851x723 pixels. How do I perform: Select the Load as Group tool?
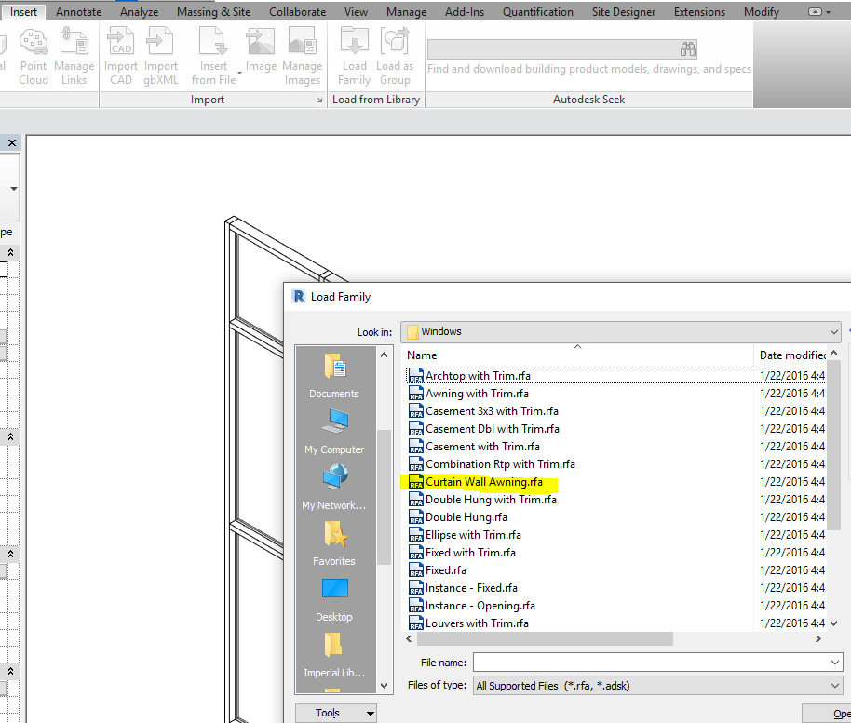coord(394,54)
